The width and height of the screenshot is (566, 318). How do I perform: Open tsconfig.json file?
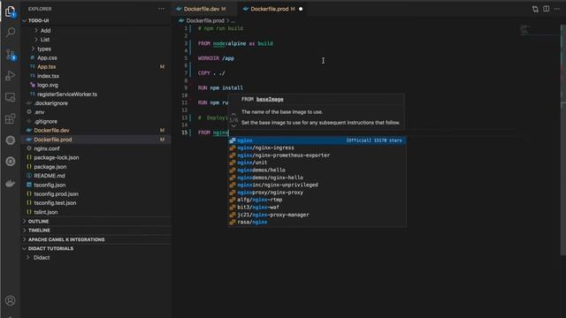[96, 185]
